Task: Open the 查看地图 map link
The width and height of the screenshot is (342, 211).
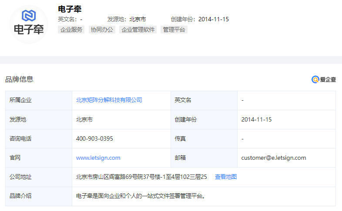Action: point(226,177)
